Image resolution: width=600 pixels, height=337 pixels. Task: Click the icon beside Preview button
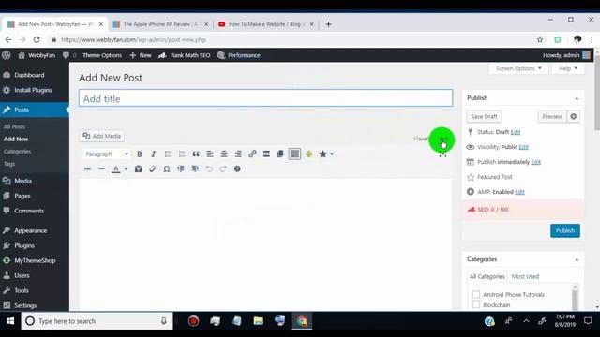[573, 116]
